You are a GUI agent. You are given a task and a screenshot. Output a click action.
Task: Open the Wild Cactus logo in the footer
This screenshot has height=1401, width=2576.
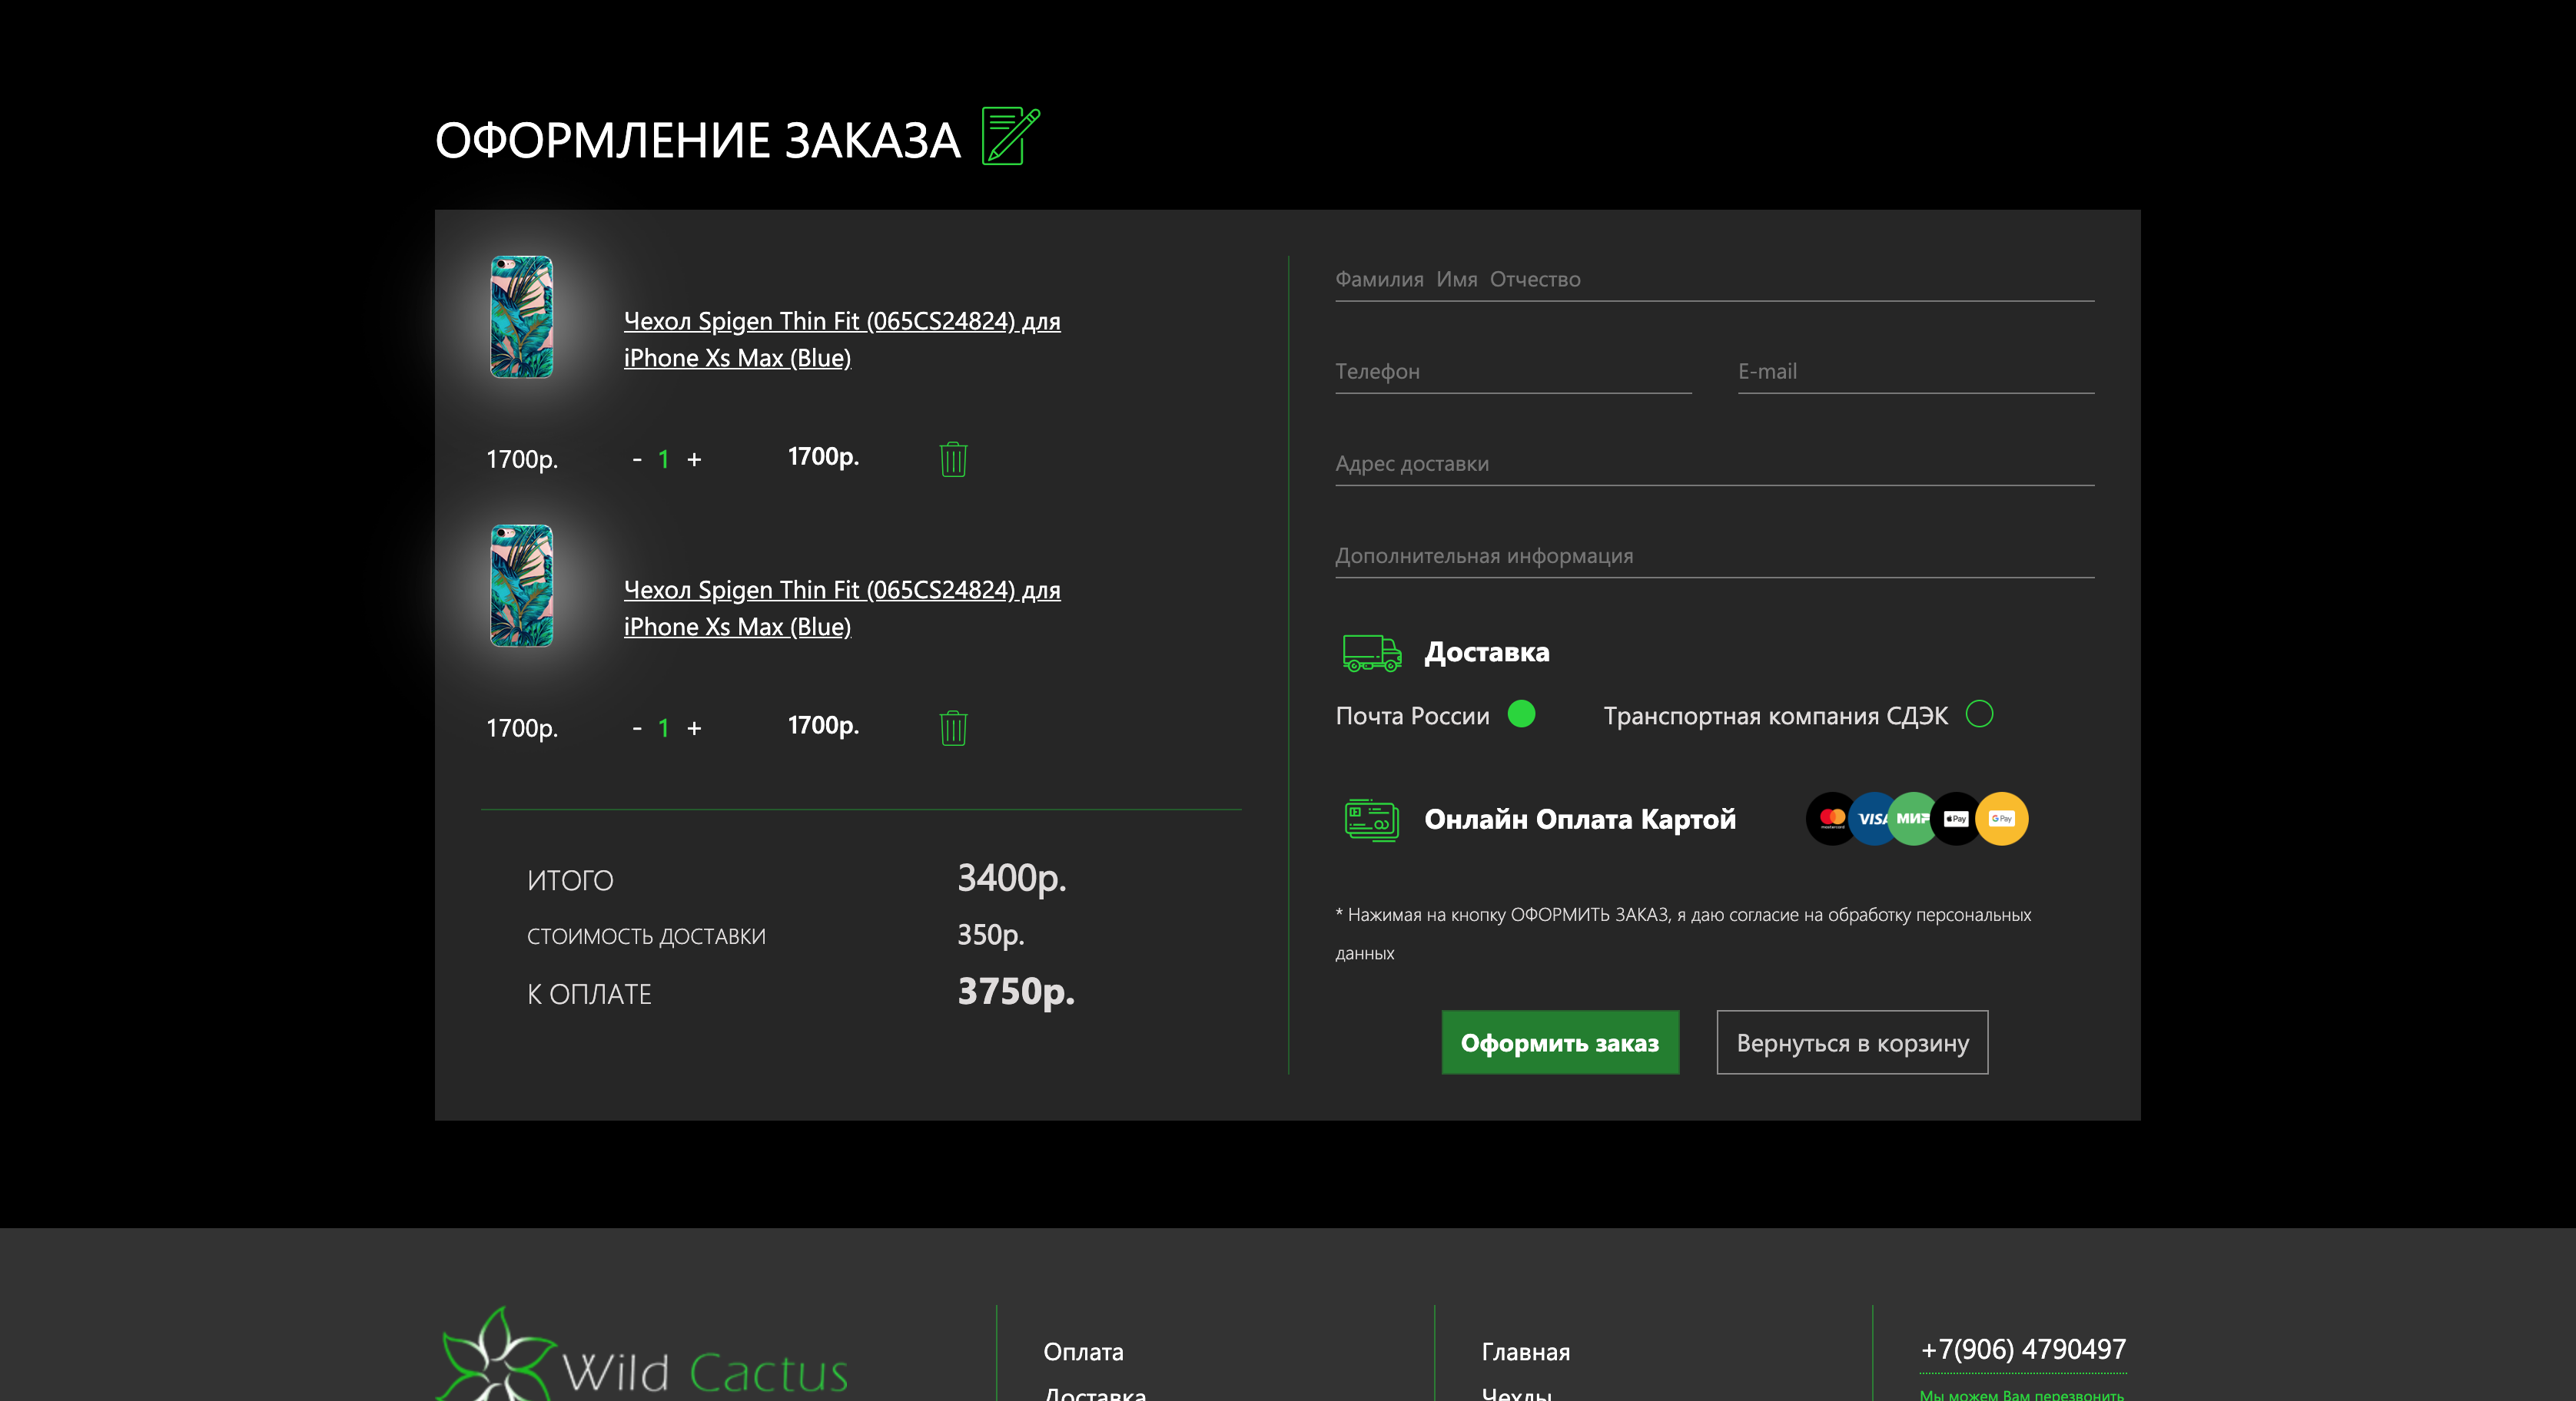(641, 1354)
